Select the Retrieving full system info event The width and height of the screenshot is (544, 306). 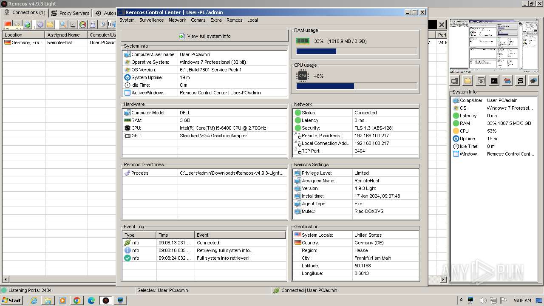204,250
